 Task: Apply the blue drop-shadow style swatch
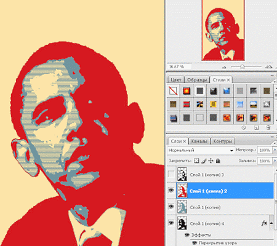[173, 118]
